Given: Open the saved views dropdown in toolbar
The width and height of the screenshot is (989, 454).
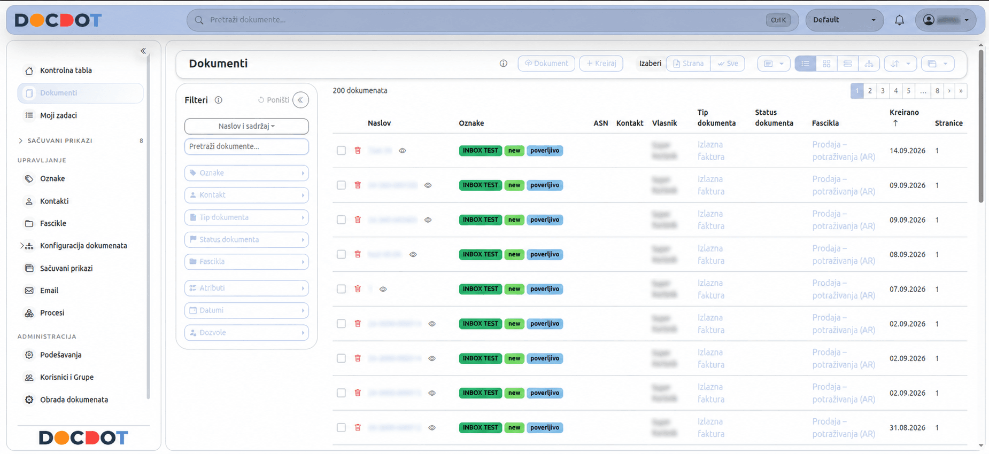Looking at the screenshot, I should pos(938,64).
